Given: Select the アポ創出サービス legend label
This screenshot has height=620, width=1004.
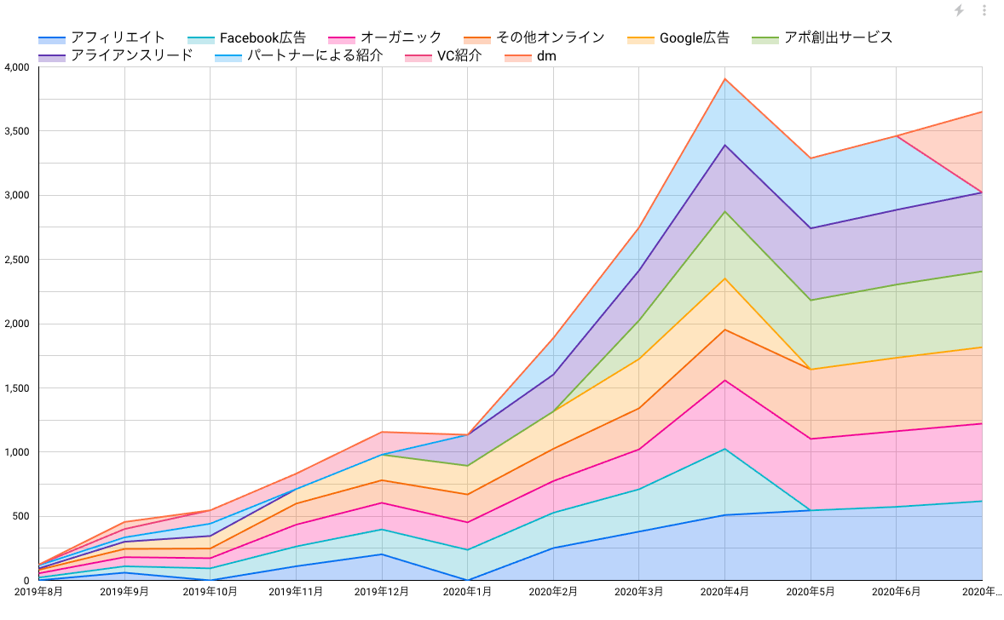Looking at the screenshot, I should (838, 37).
